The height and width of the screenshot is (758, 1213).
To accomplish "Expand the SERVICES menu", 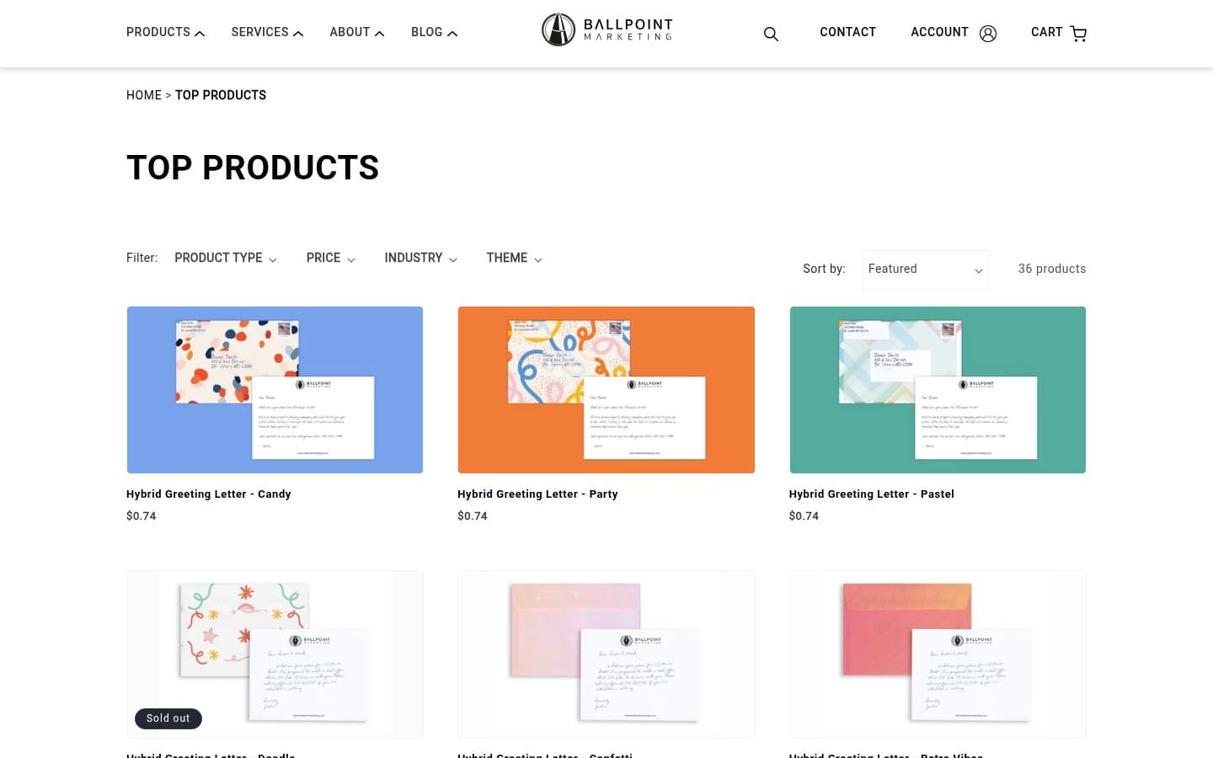I will 267,32.
